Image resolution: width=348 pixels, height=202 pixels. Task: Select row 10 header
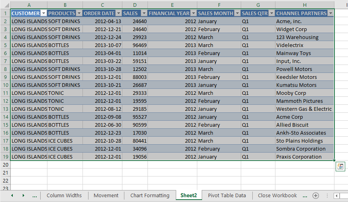point(5,85)
